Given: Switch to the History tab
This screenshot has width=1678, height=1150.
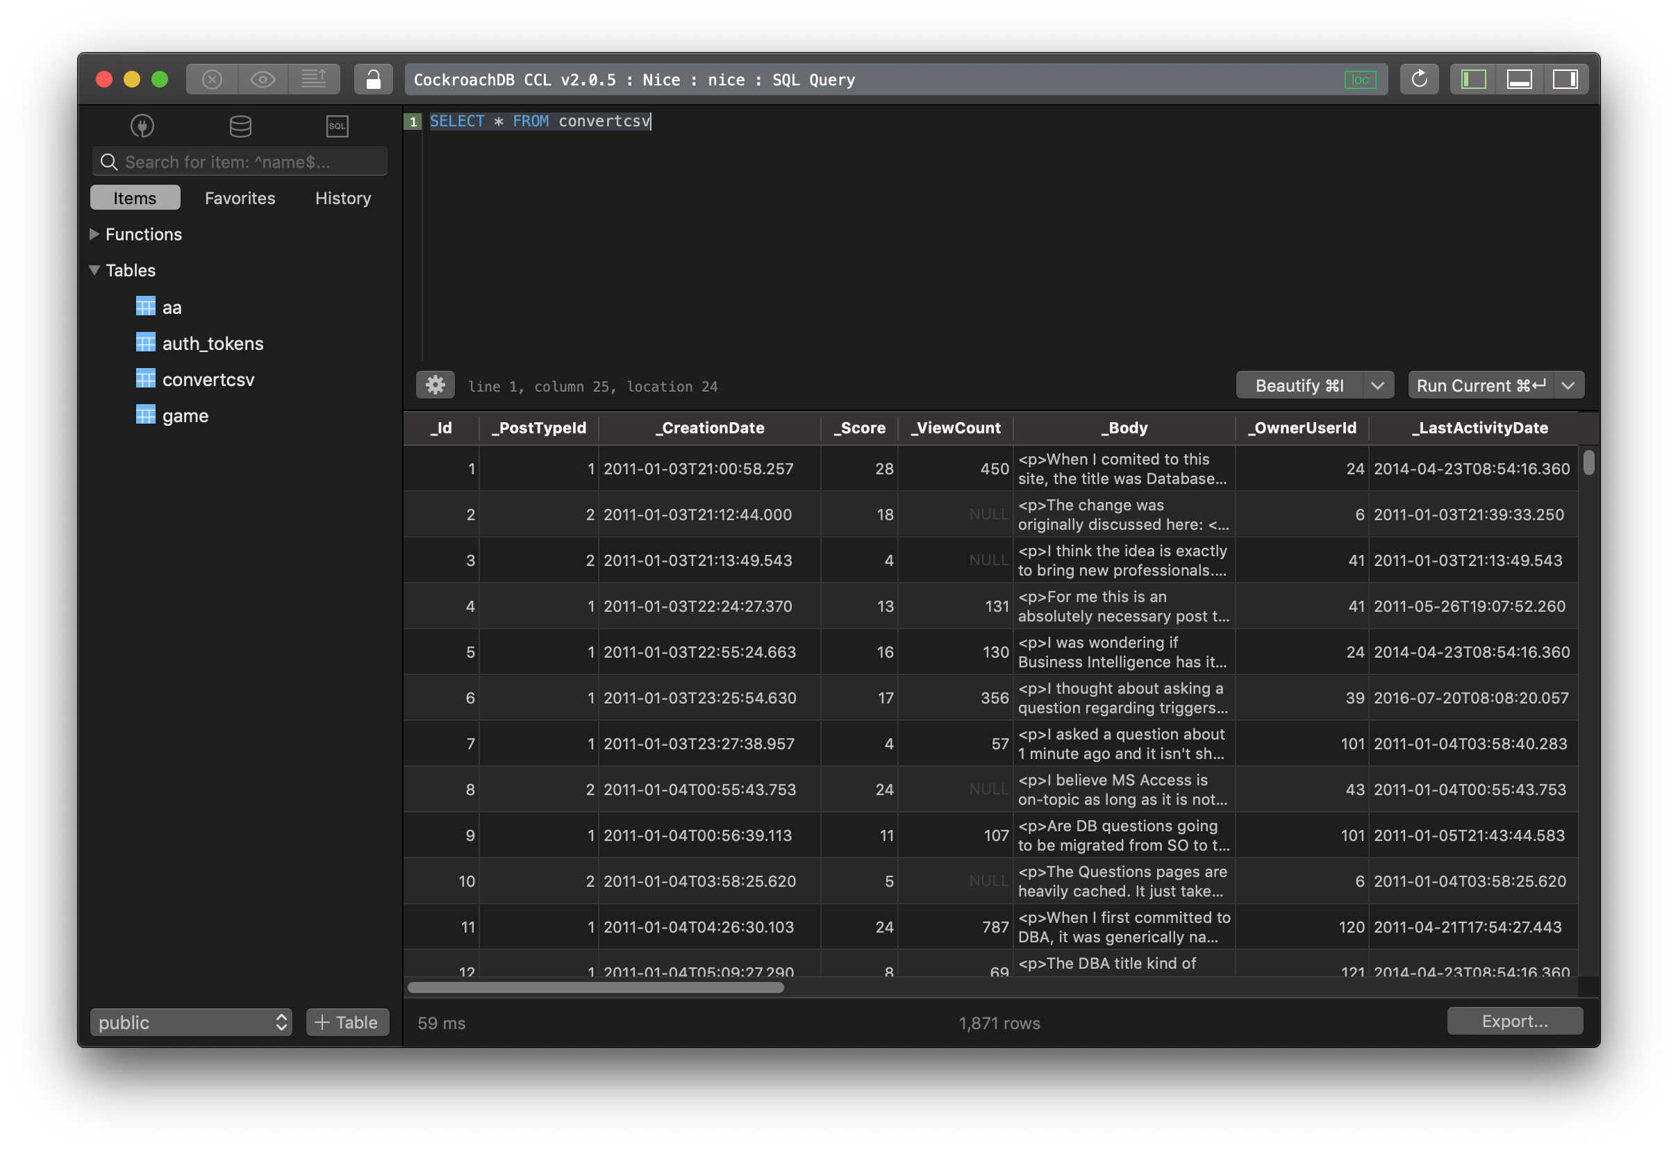Looking at the screenshot, I should (x=343, y=198).
